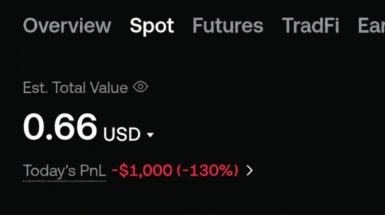Open the Futures tab

228,25
